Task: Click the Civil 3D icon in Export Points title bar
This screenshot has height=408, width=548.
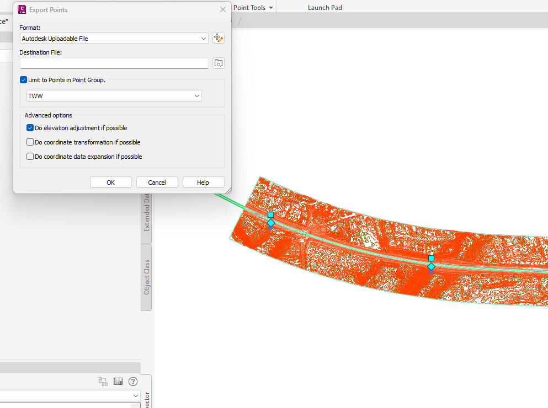Action: [22, 9]
